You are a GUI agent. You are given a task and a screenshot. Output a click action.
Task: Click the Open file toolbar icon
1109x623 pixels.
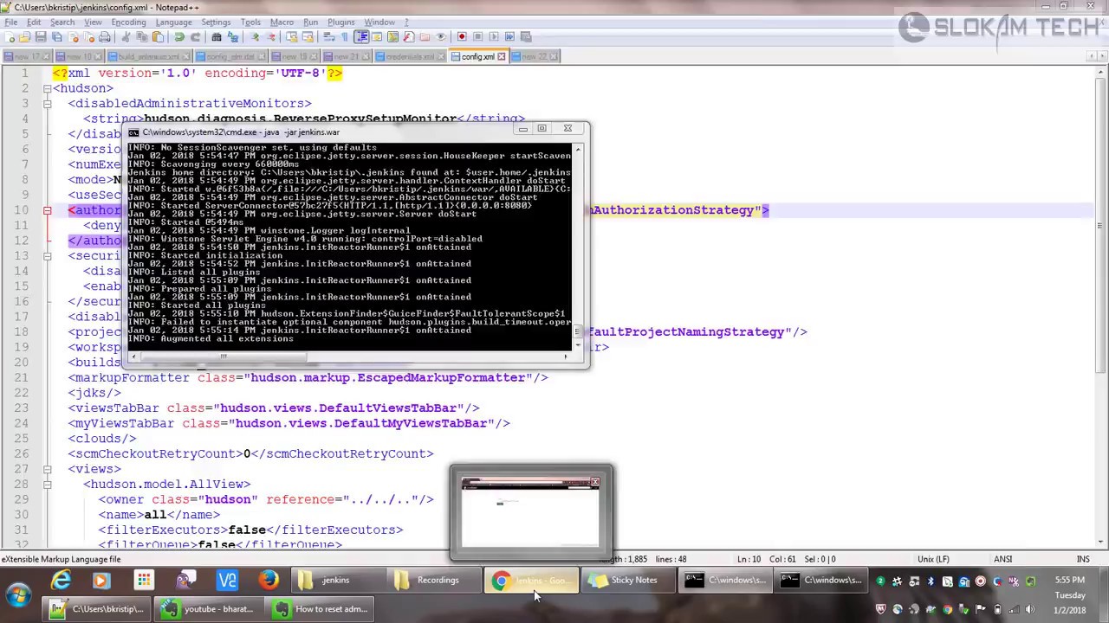[25, 37]
